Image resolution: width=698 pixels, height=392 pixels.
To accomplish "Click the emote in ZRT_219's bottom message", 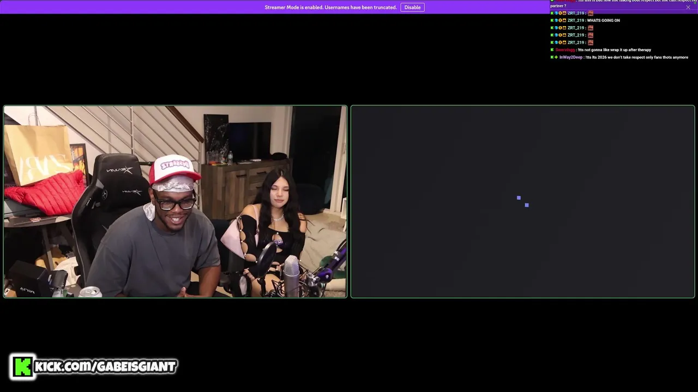I will coord(591,42).
